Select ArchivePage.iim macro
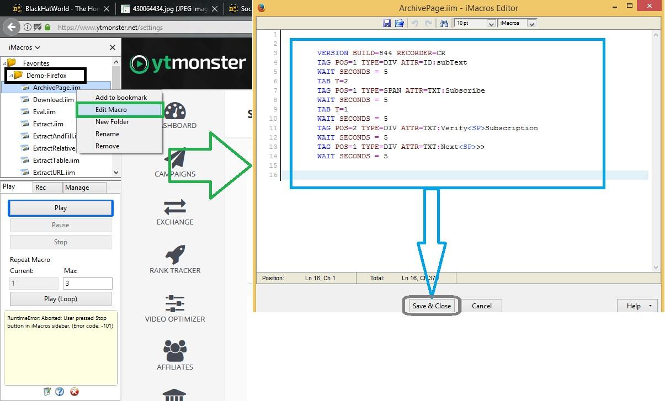 (56, 87)
